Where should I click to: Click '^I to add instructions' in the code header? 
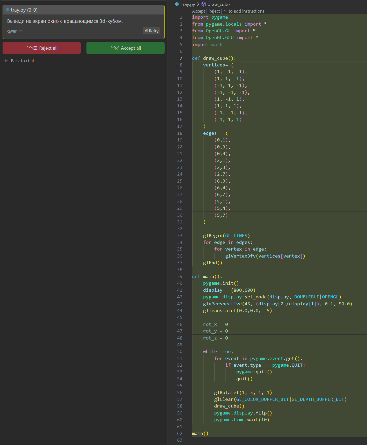(244, 11)
